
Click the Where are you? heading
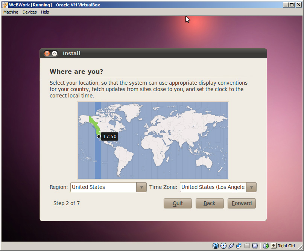click(x=76, y=71)
